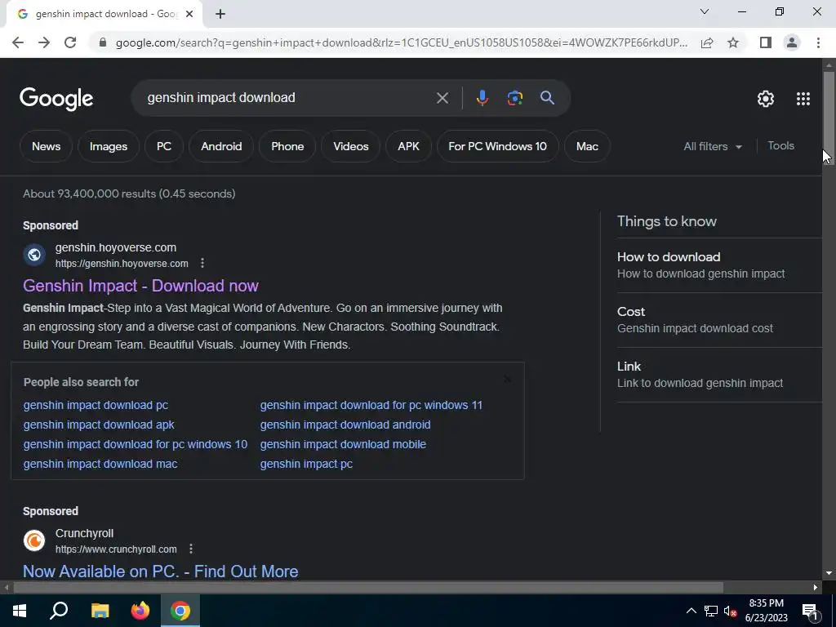The width and height of the screenshot is (836, 627).
Task: Open the muted volume tray icon
Action: click(x=730, y=611)
